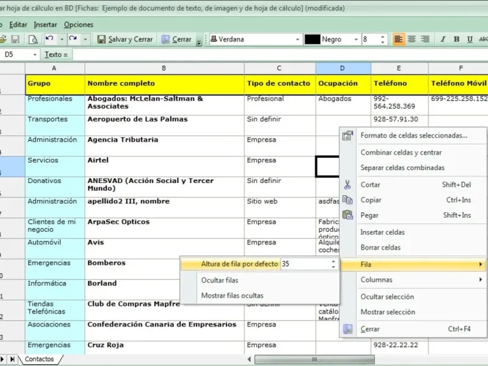Click the last-sheet navigation arrow icon
Image resolution: width=488 pixels, height=366 pixels.
12,359
